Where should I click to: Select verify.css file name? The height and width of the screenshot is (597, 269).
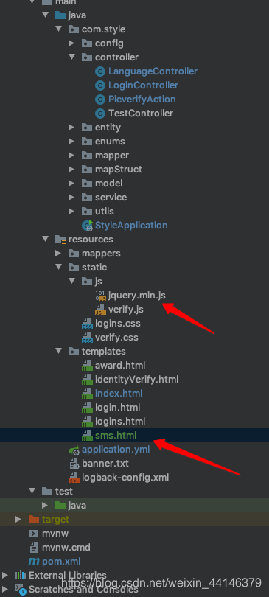coord(116,338)
